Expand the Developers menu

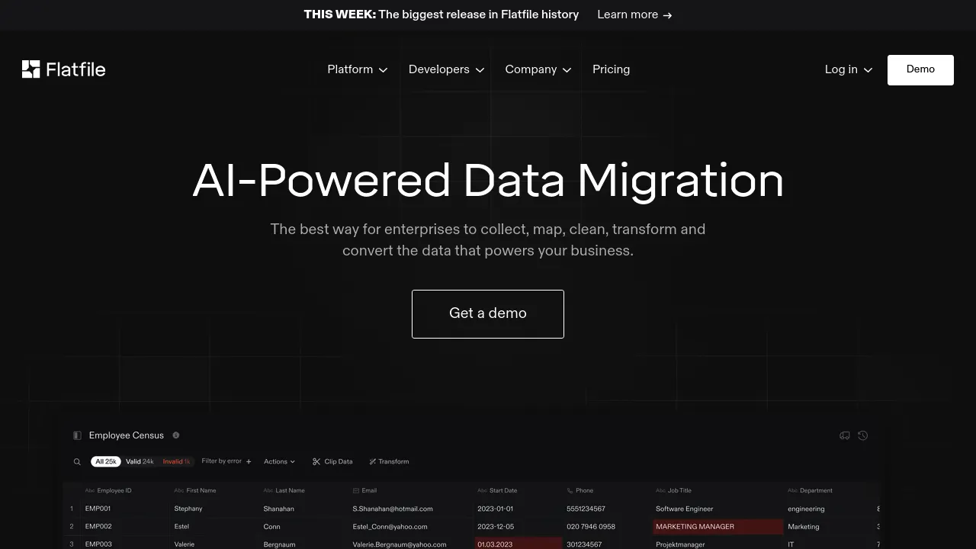coord(446,69)
